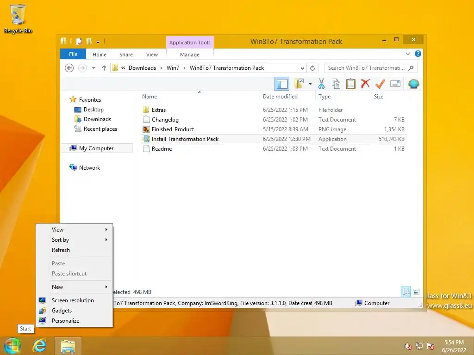Click the New folder icon in the title bar
The width and height of the screenshot is (474, 355).
89,41
